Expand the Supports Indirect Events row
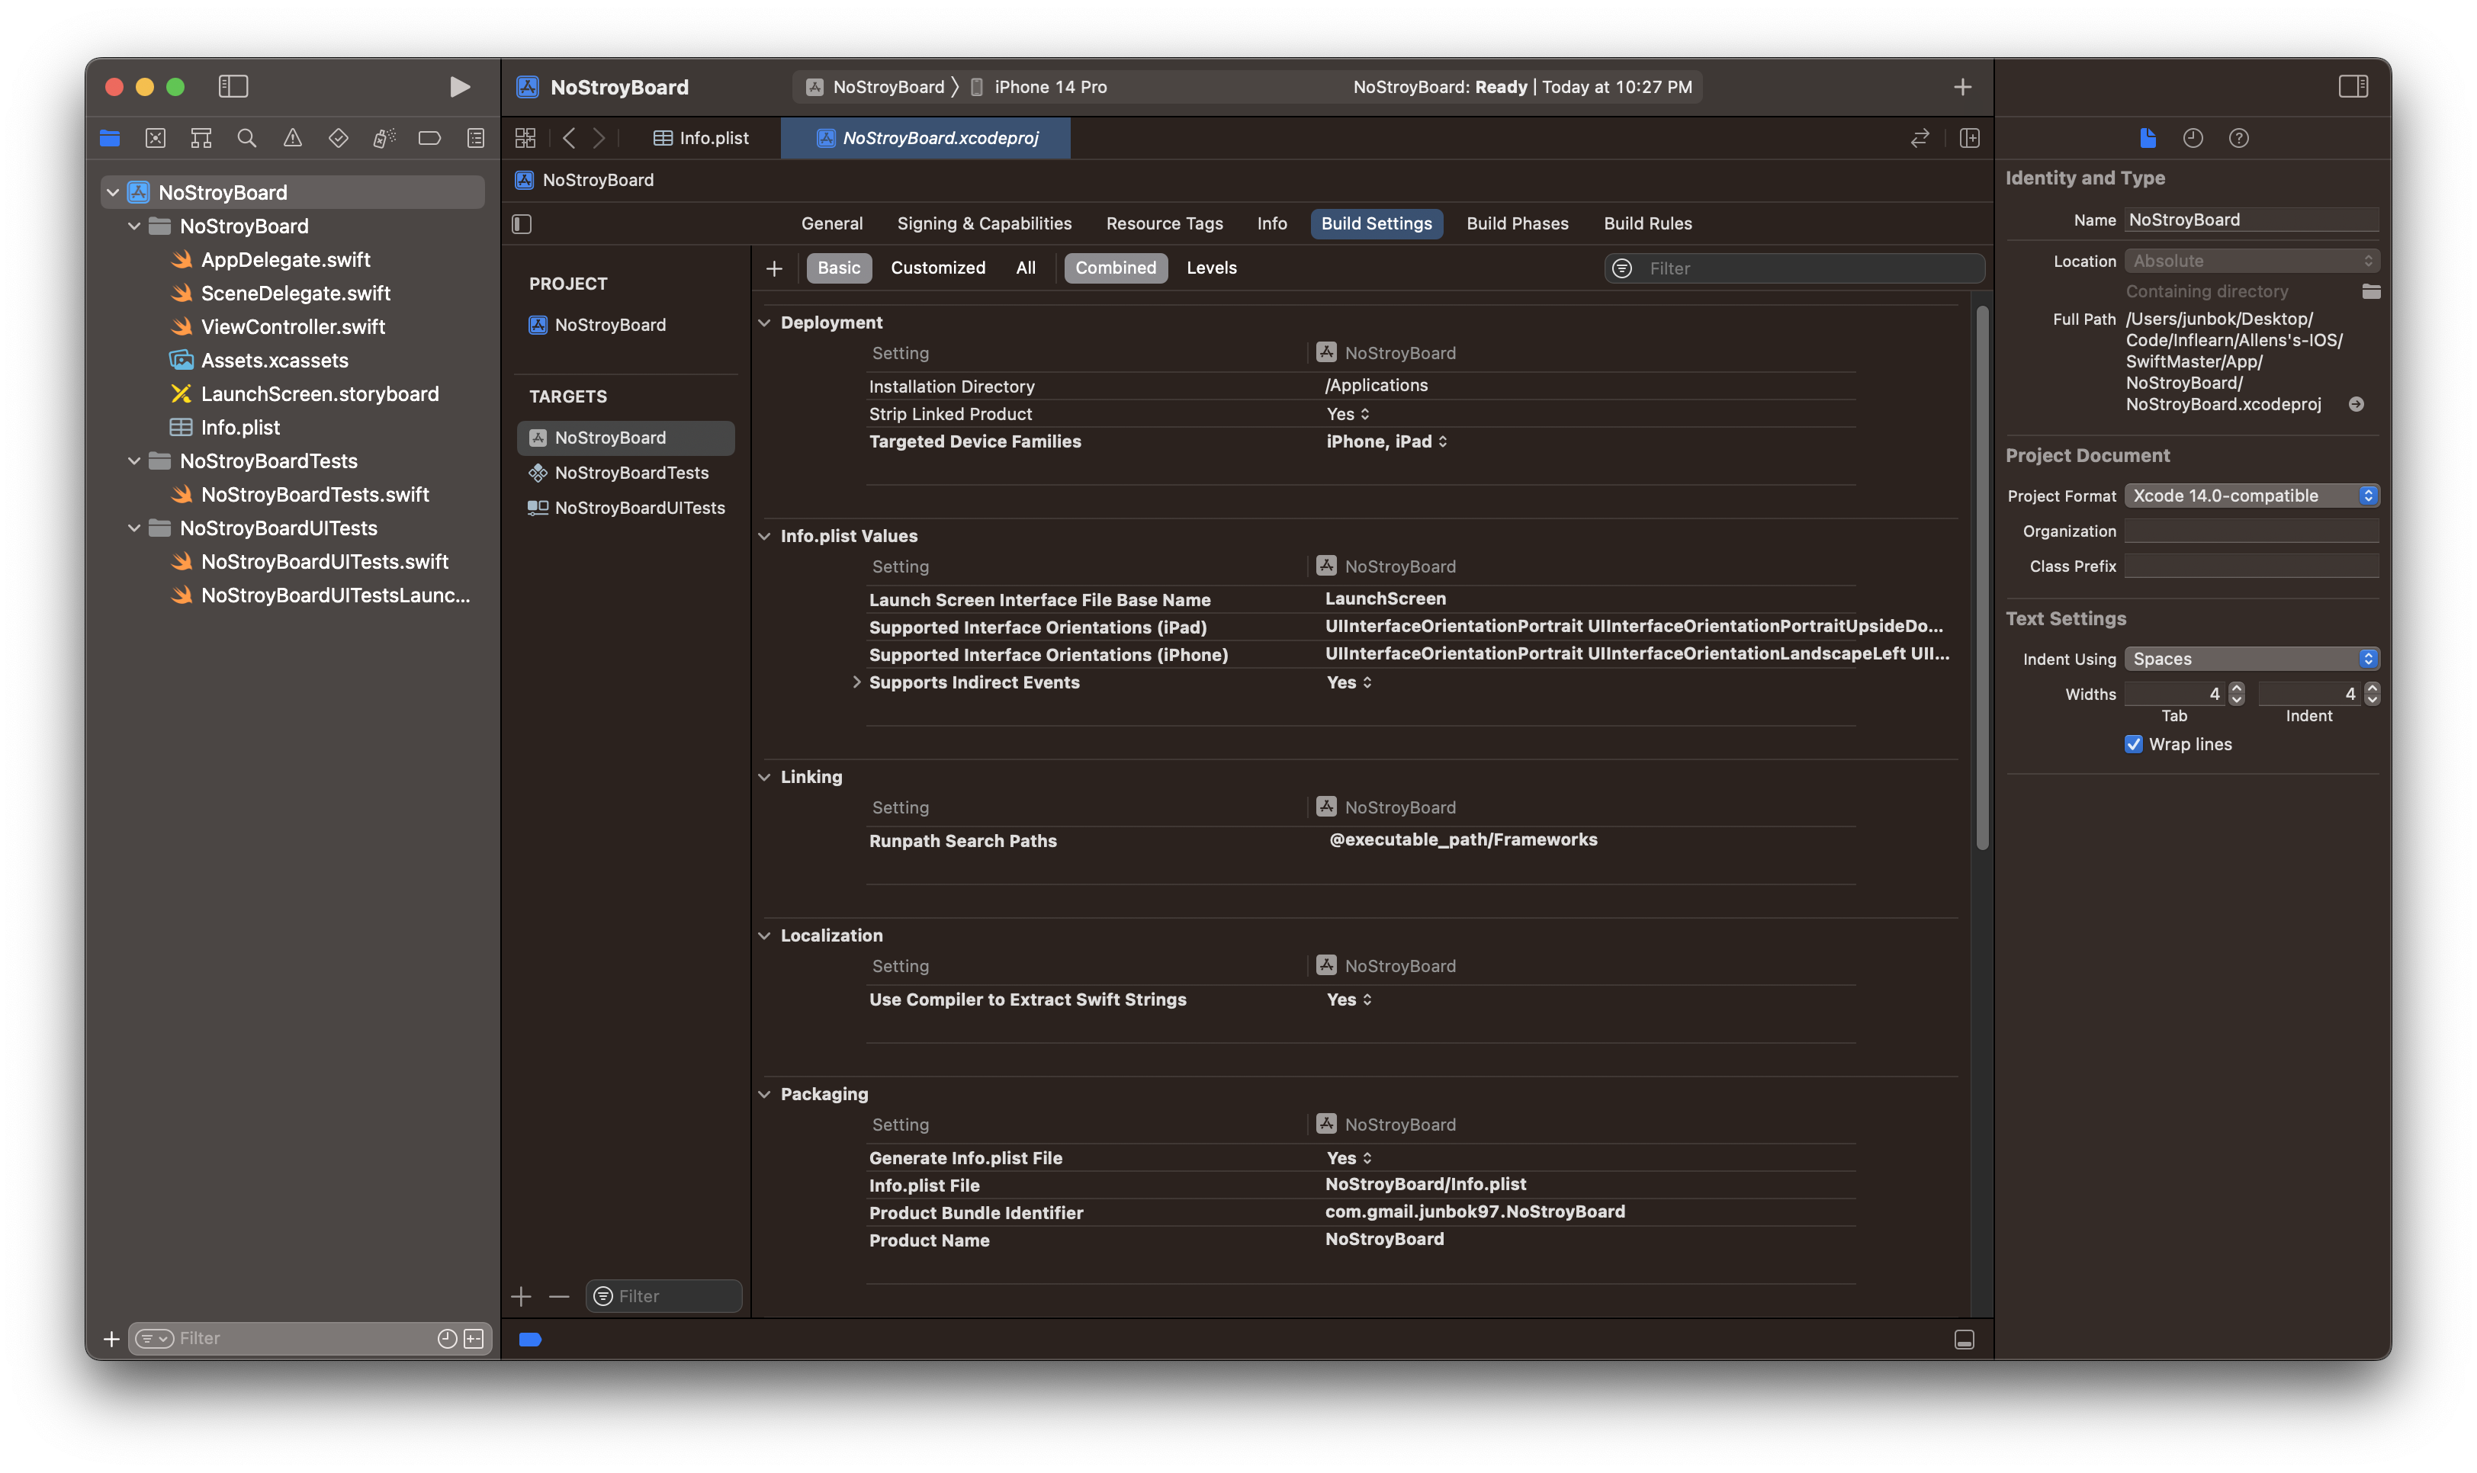 click(x=856, y=683)
